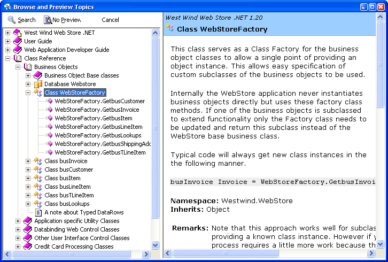This screenshot has height=262, width=388.
Task: Click the class icon for Class busItem
Action: tap(38, 178)
